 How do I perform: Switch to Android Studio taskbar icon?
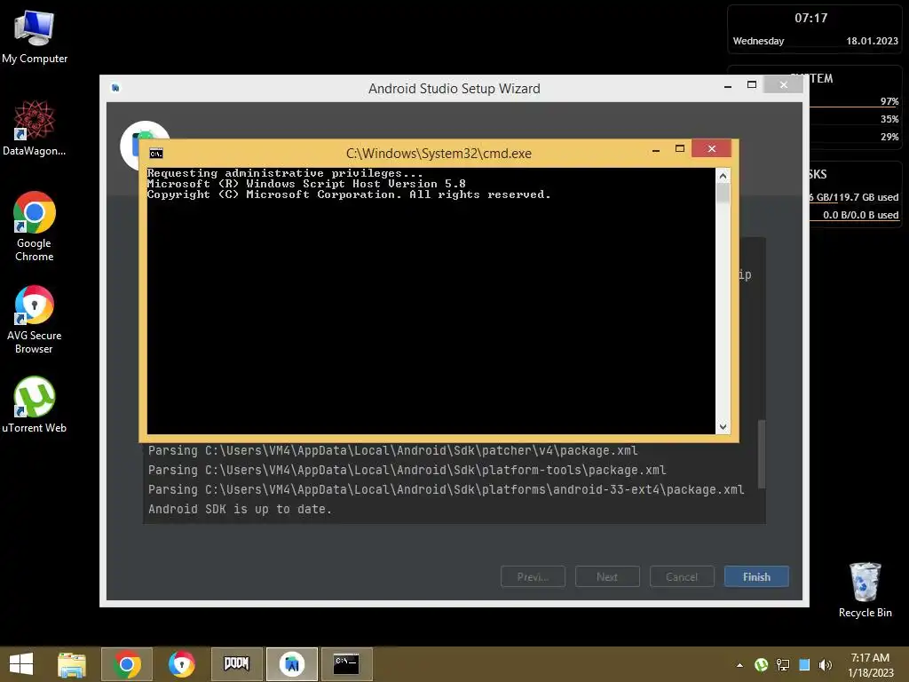pyautogui.click(x=291, y=664)
